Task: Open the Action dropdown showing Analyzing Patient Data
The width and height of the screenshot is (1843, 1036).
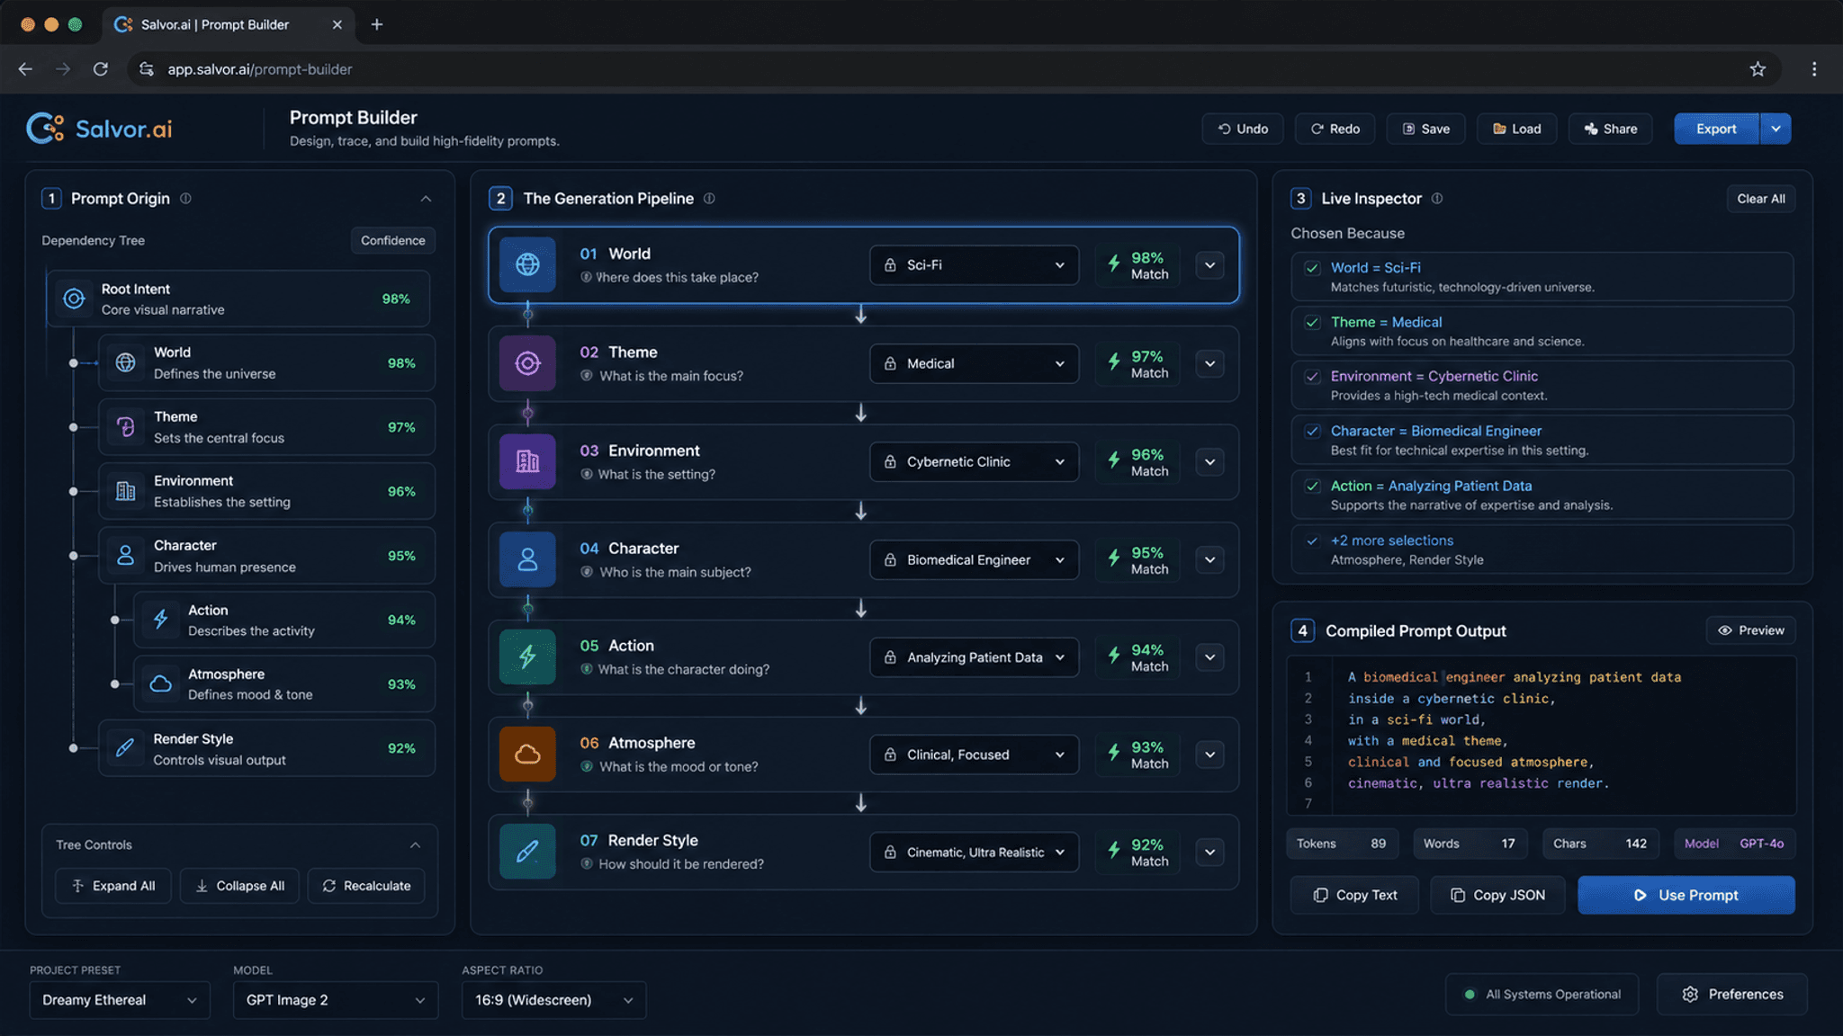Action: click(974, 657)
